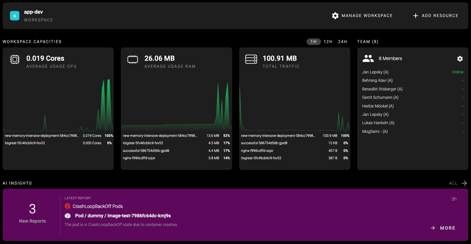Open Manage Workspace gear icon
This screenshot has width=471, height=244.
(335, 16)
